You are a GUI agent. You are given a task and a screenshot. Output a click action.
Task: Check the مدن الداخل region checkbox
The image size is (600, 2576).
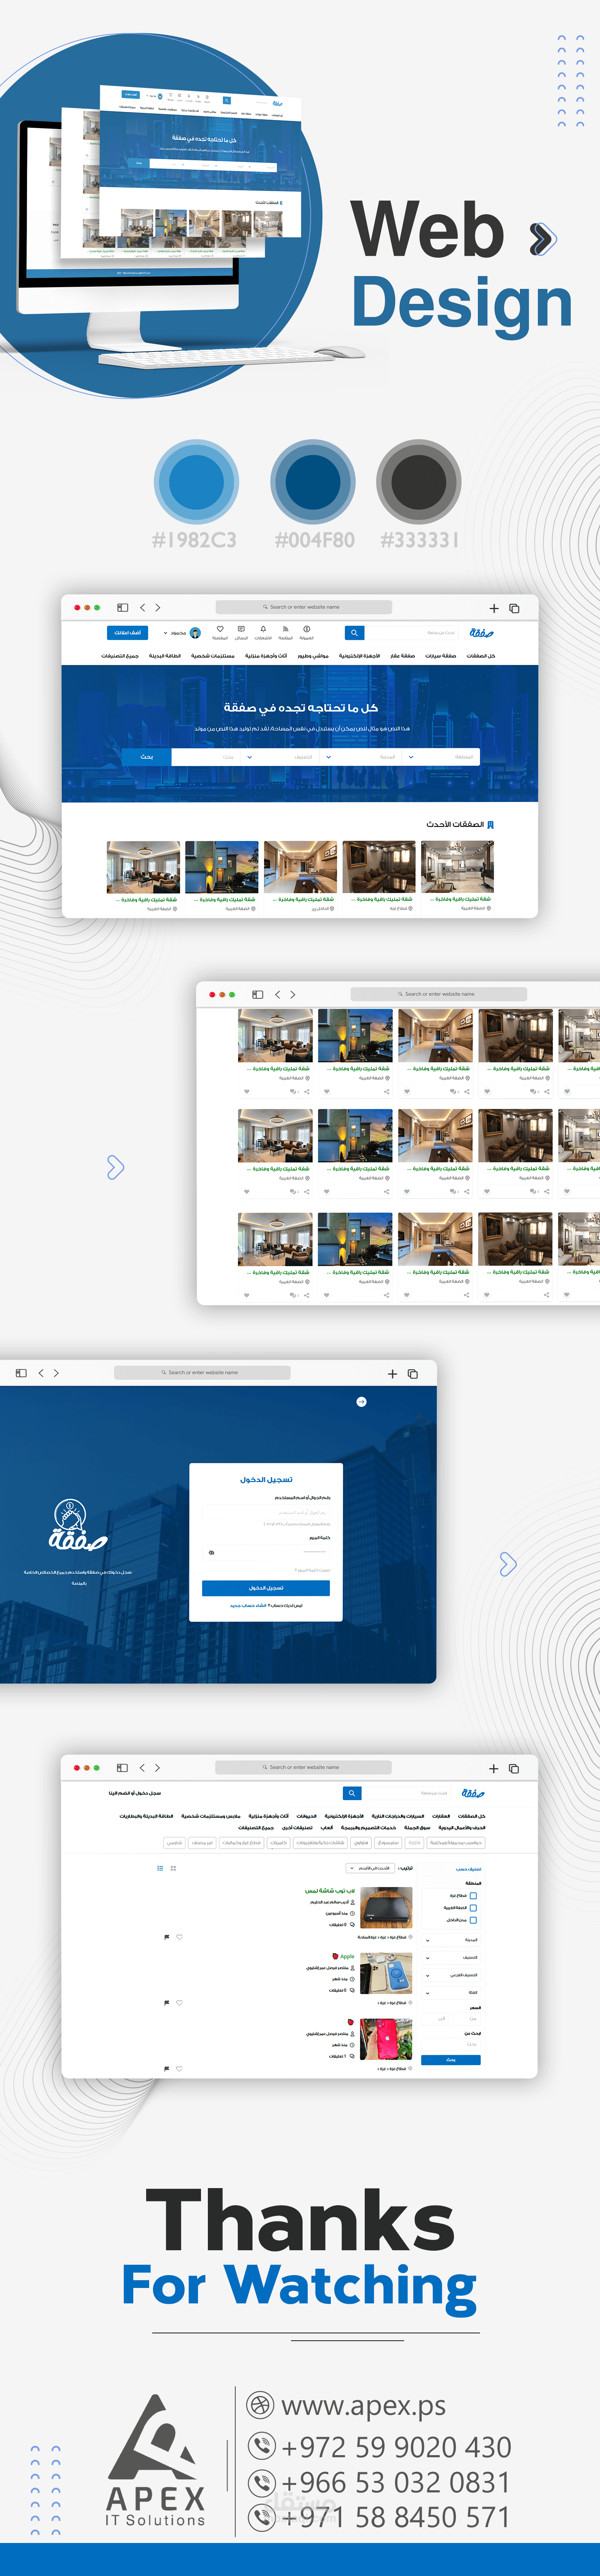pos(473,1920)
